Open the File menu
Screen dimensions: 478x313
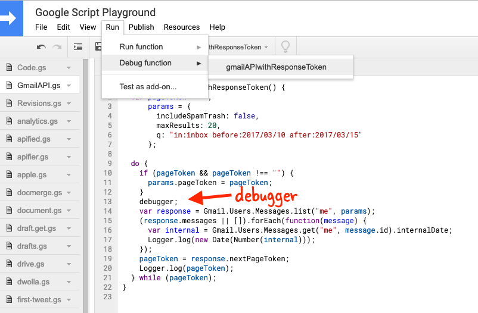click(41, 27)
